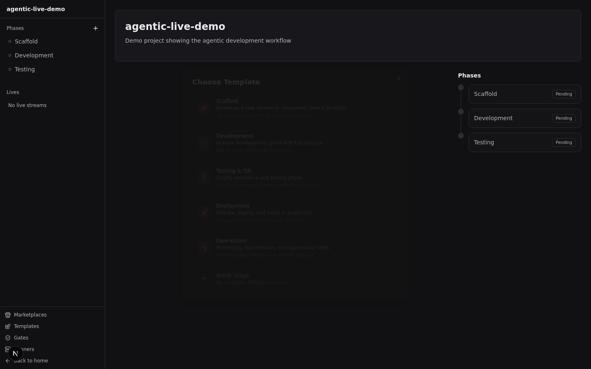Click the Blank Stage plus icon
This screenshot has height=369, width=591.
coord(204,278)
